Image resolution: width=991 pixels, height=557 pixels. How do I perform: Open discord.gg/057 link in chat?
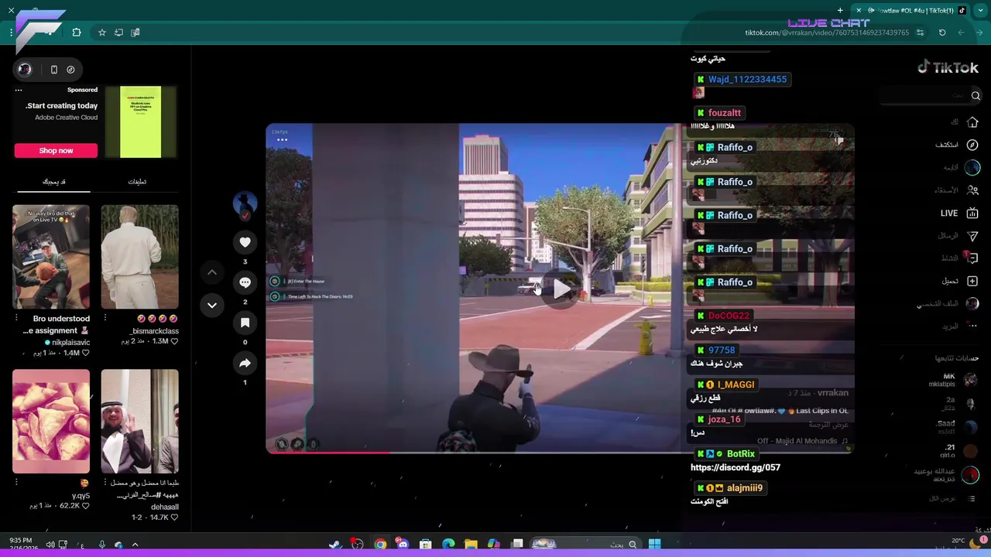[x=736, y=467]
